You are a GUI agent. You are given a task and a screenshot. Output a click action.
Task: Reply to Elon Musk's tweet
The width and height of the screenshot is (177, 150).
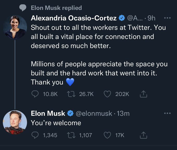pyautogui.click(x=35, y=135)
